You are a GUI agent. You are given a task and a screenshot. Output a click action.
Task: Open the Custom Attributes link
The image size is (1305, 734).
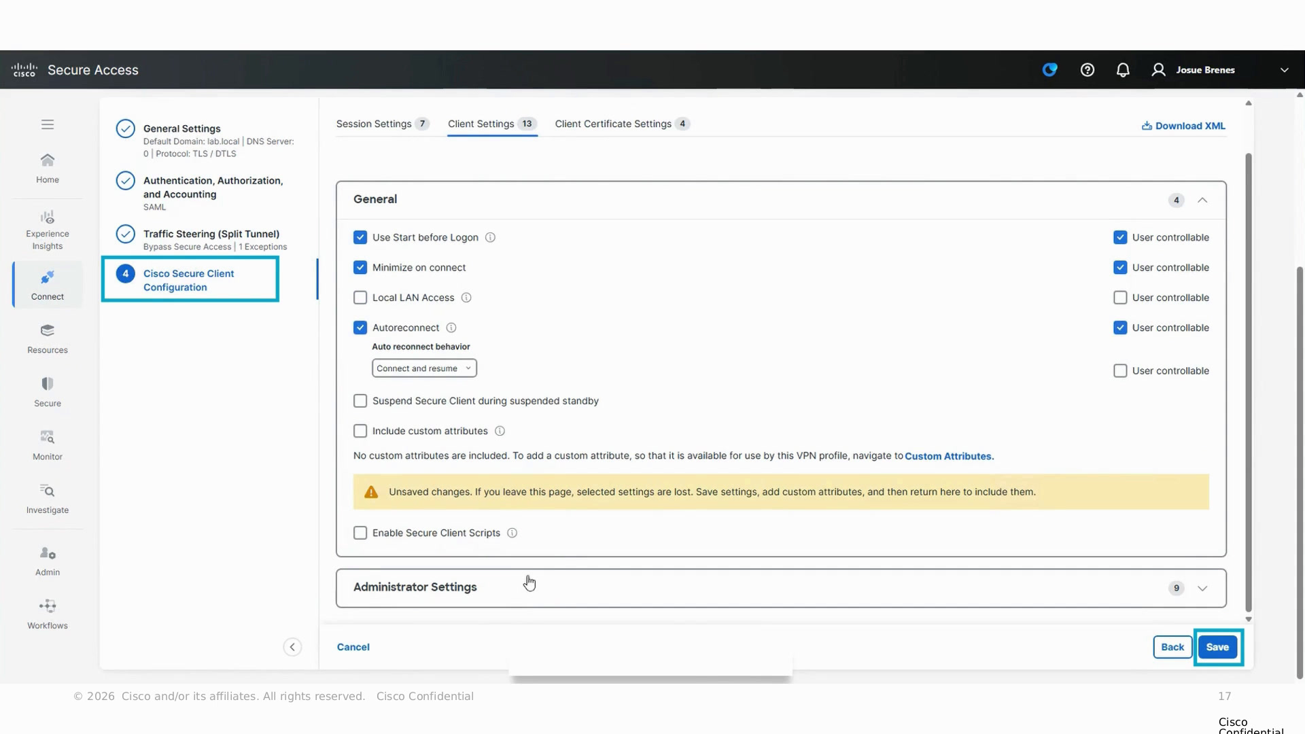click(x=948, y=456)
